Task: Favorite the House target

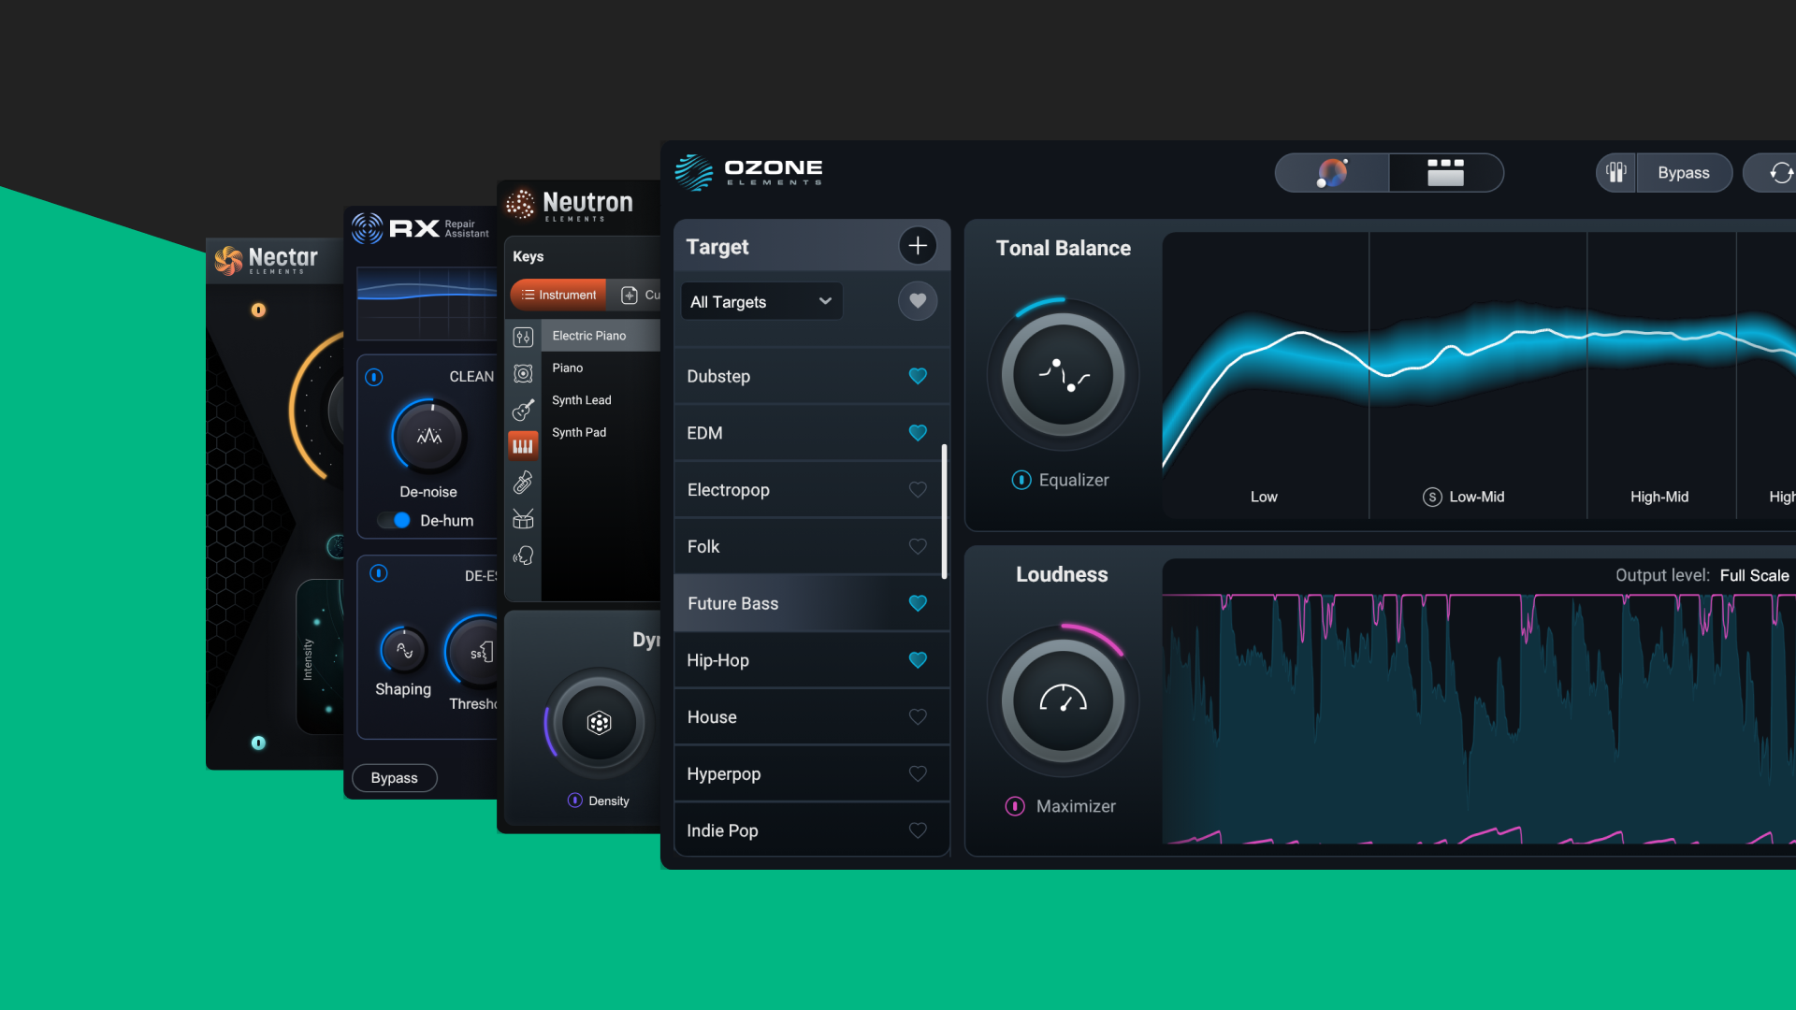Action: click(918, 717)
